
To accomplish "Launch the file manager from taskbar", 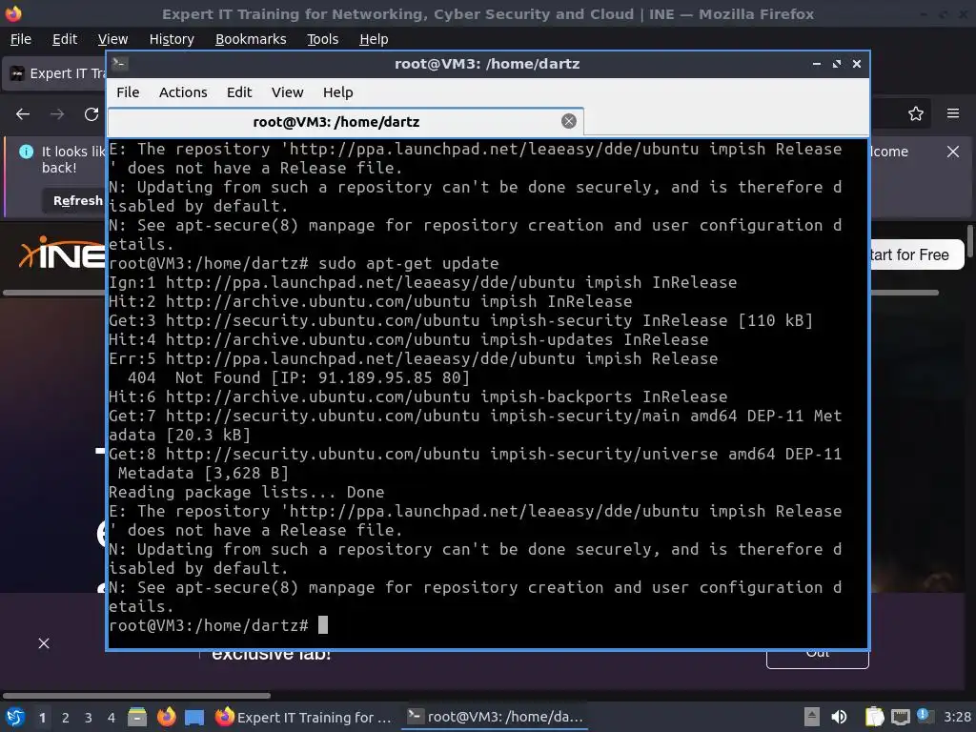I will tap(137, 717).
